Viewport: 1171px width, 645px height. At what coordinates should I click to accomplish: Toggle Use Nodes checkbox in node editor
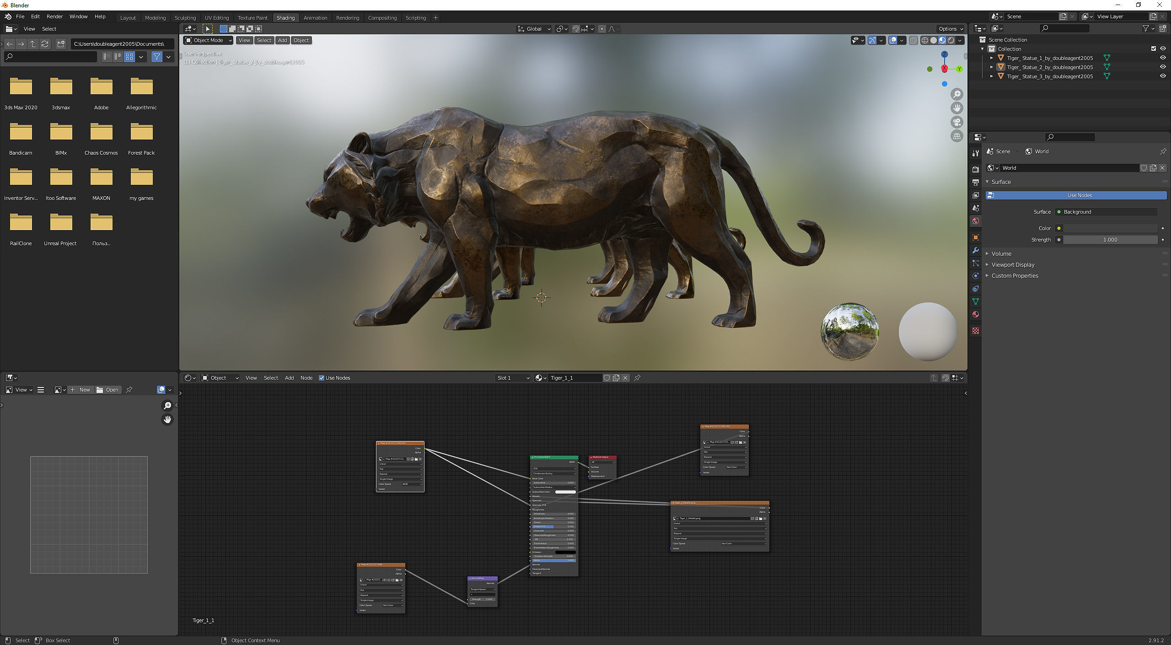click(322, 378)
